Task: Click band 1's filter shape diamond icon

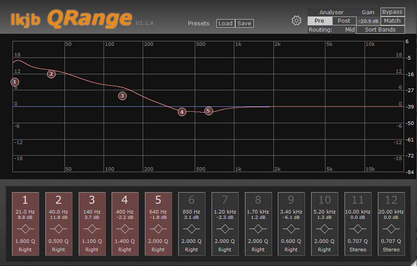Action: (x=25, y=229)
